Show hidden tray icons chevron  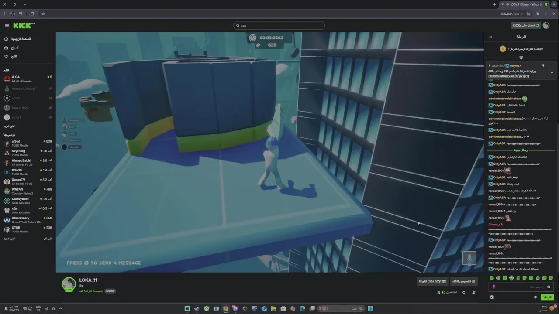(x=60, y=308)
